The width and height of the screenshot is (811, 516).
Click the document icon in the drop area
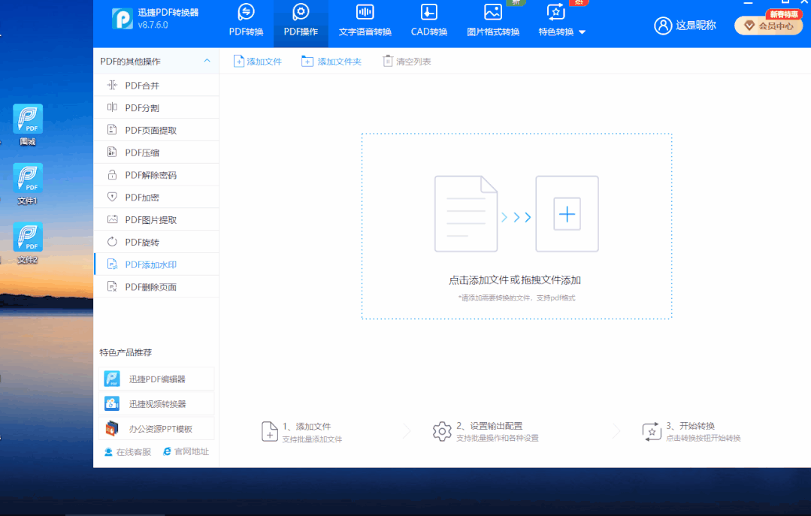tap(466, 214)
